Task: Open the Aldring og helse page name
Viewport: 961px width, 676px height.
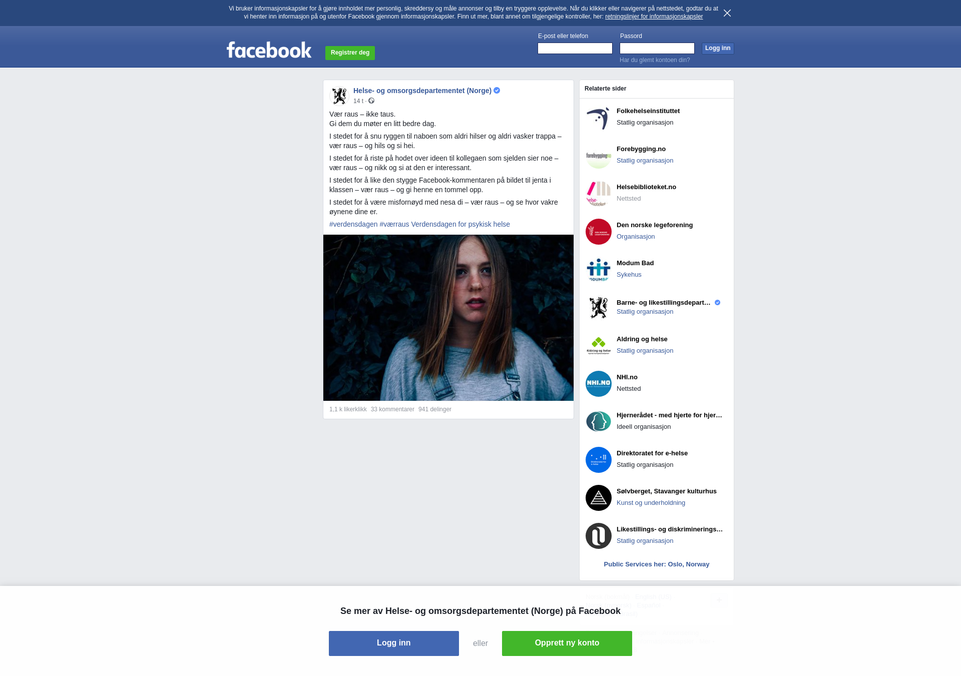Action: point(642,339)
